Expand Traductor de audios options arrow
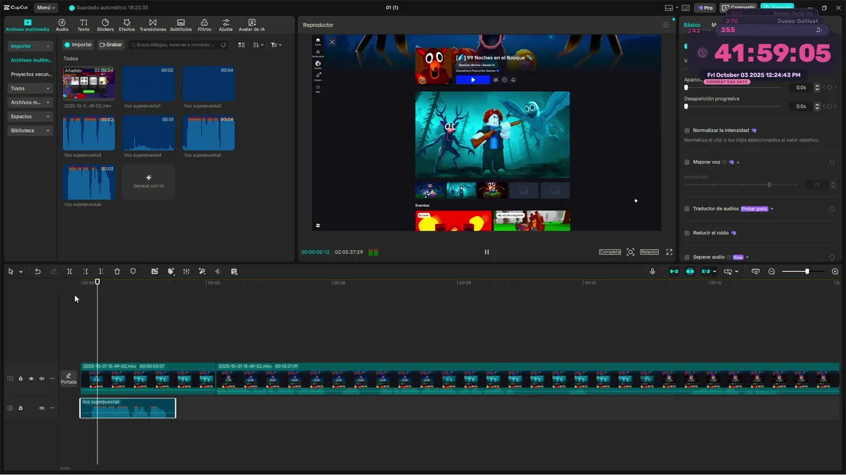 click(772, 209)
